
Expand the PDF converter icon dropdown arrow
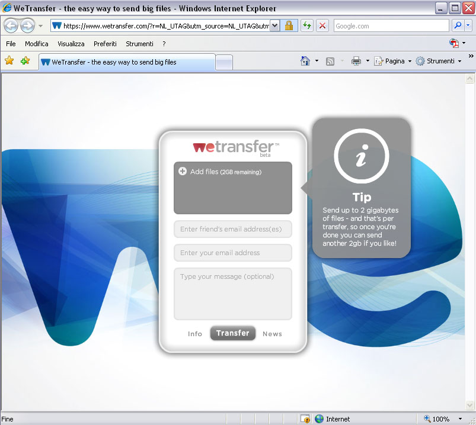click(x=464, y=43)
